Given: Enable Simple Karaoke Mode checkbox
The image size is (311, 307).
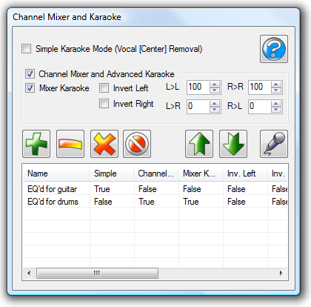Looking at the screenshot, I should tap(27, 49).
